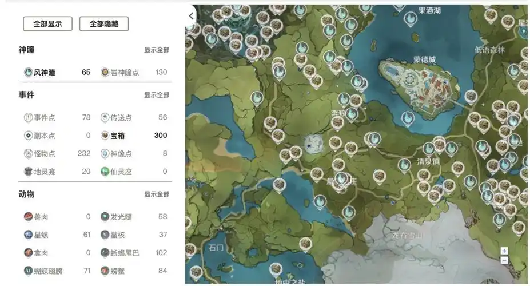The height and width of the screenshot is (286, 530).
Task: Click the 禽肉 icon
Action: (x=28, y=253)
